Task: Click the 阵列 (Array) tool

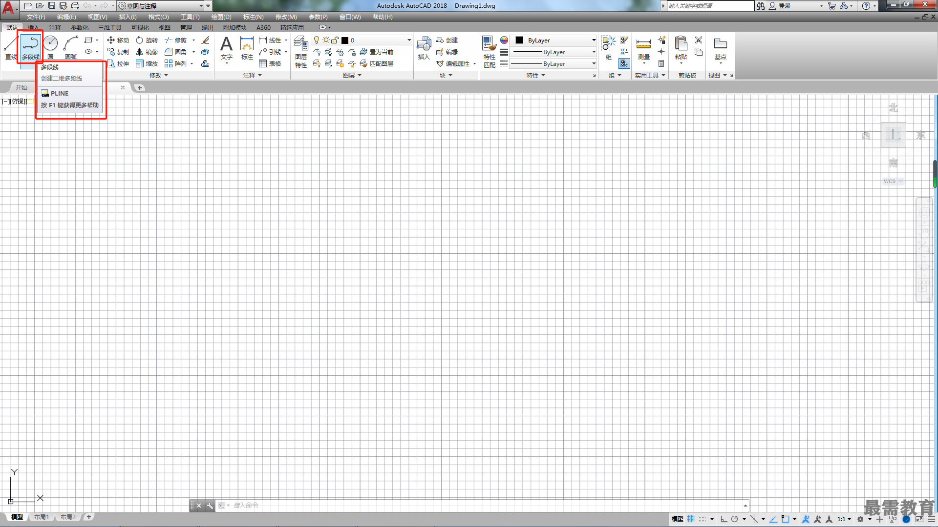Action: coord(176,63)
